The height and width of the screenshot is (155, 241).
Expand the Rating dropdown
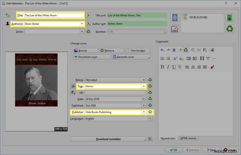click(143, 80)
